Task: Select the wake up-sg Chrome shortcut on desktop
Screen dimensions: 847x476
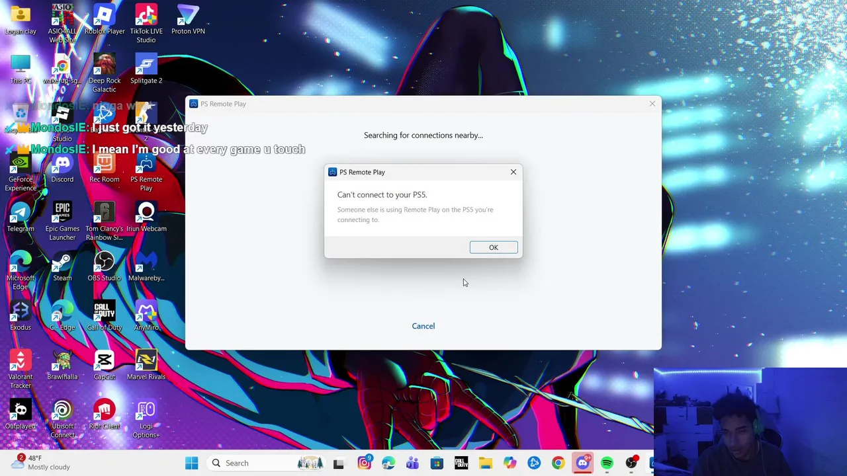Action: click(x=62, y=69)
